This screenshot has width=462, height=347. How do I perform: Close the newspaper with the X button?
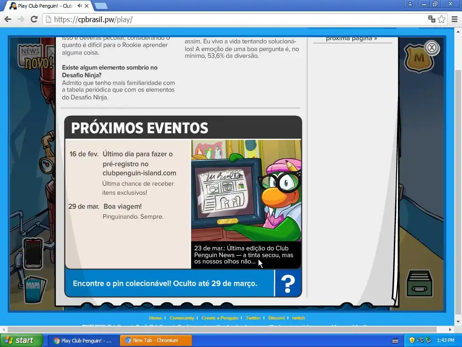pyautogui.click(x=432, y=48)
